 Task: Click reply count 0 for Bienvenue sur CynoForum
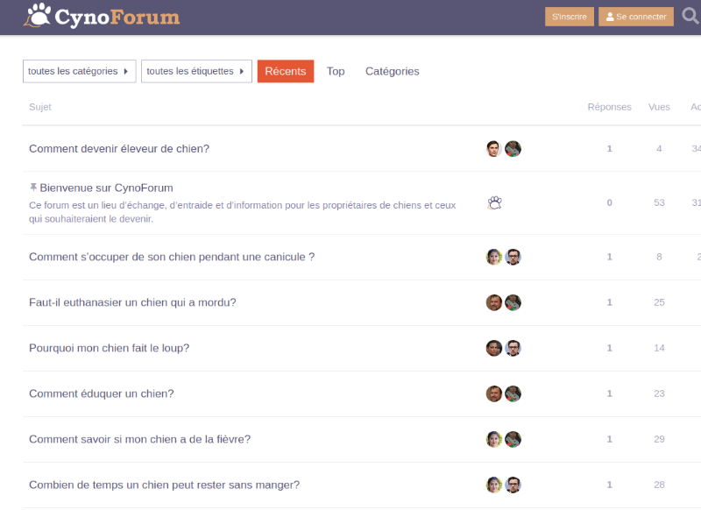pos(609,202)
